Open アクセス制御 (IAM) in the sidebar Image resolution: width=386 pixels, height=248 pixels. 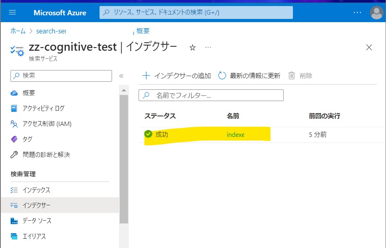tap(47, 124)
